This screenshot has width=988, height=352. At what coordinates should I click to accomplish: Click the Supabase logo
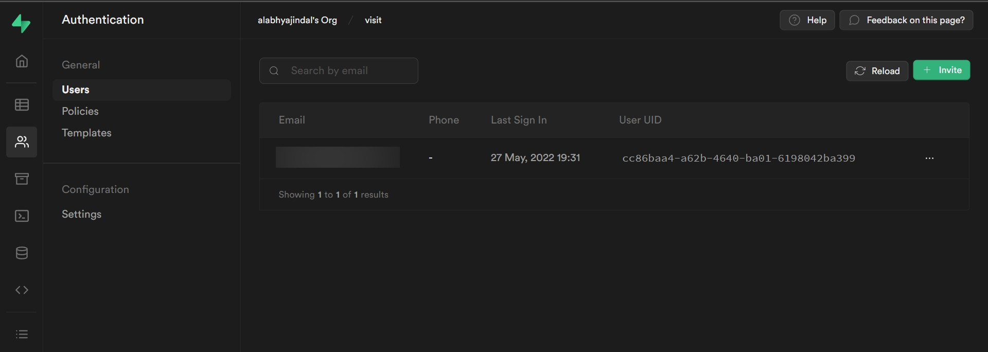click(x=22, y=23)
